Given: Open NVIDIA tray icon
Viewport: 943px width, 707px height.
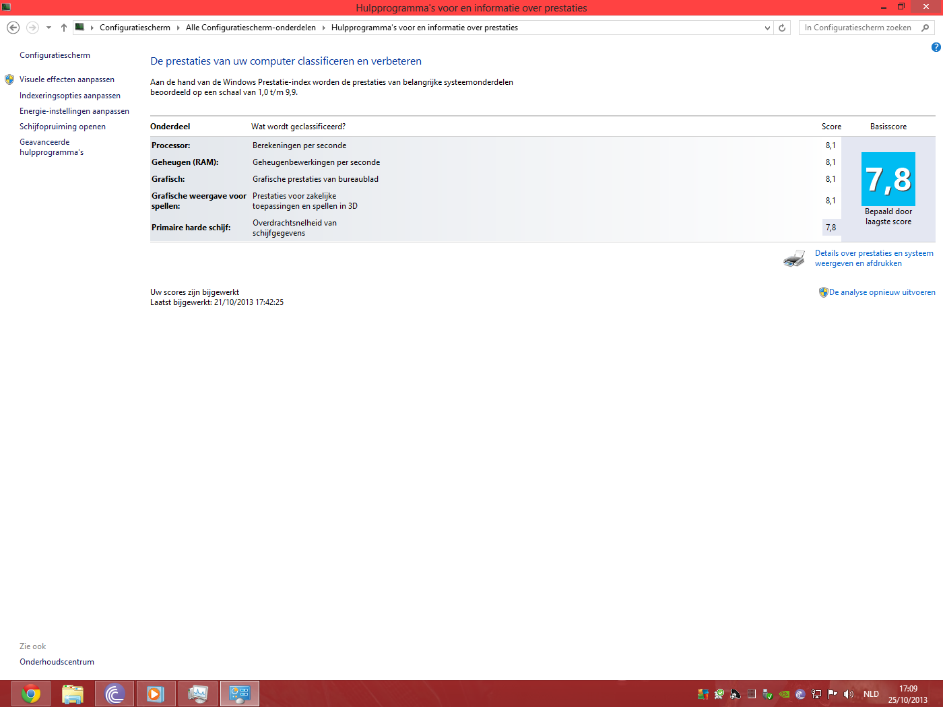Looking at the screenshot, I should [x=784, y=694].
